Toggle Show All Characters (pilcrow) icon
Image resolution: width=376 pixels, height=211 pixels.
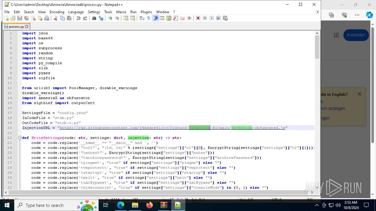(148, 18)
